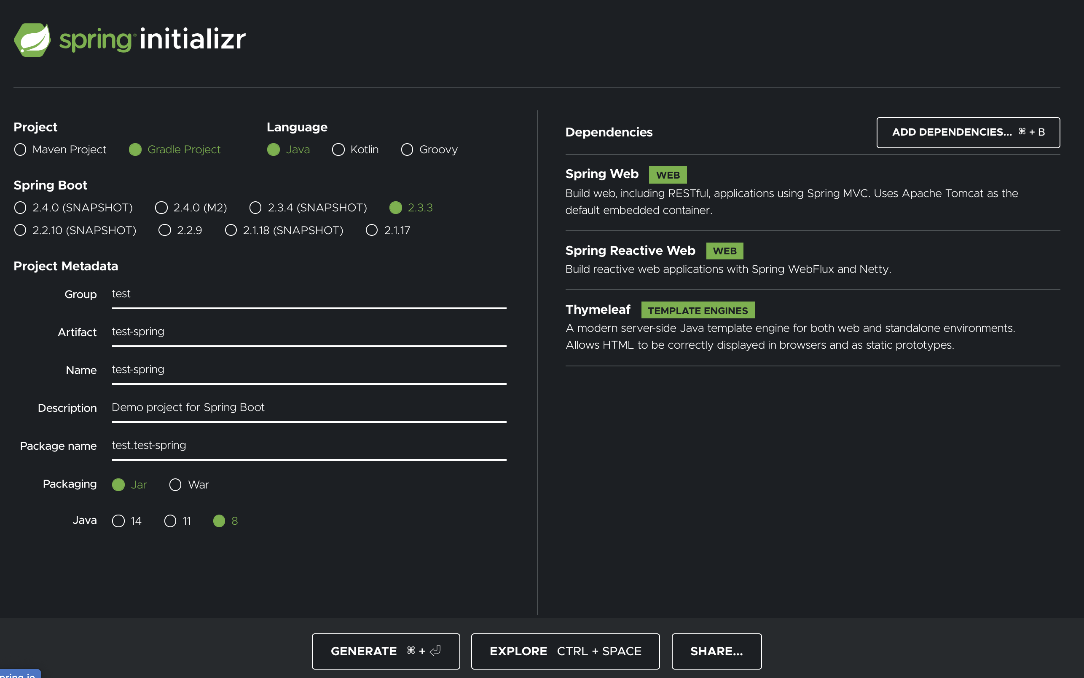
Task: Select War packaging option
Action: pos(175,485)
